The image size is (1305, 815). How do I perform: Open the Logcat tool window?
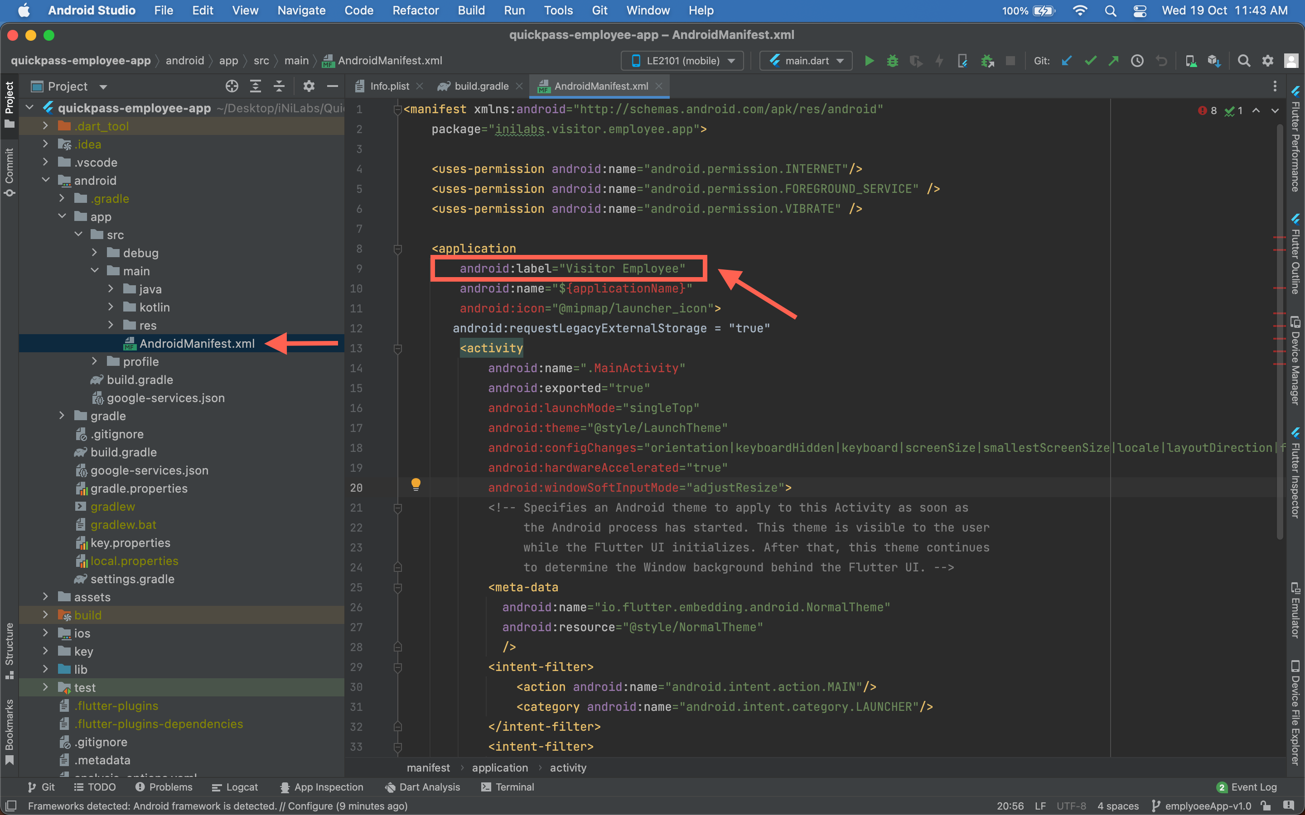point(235,787)
